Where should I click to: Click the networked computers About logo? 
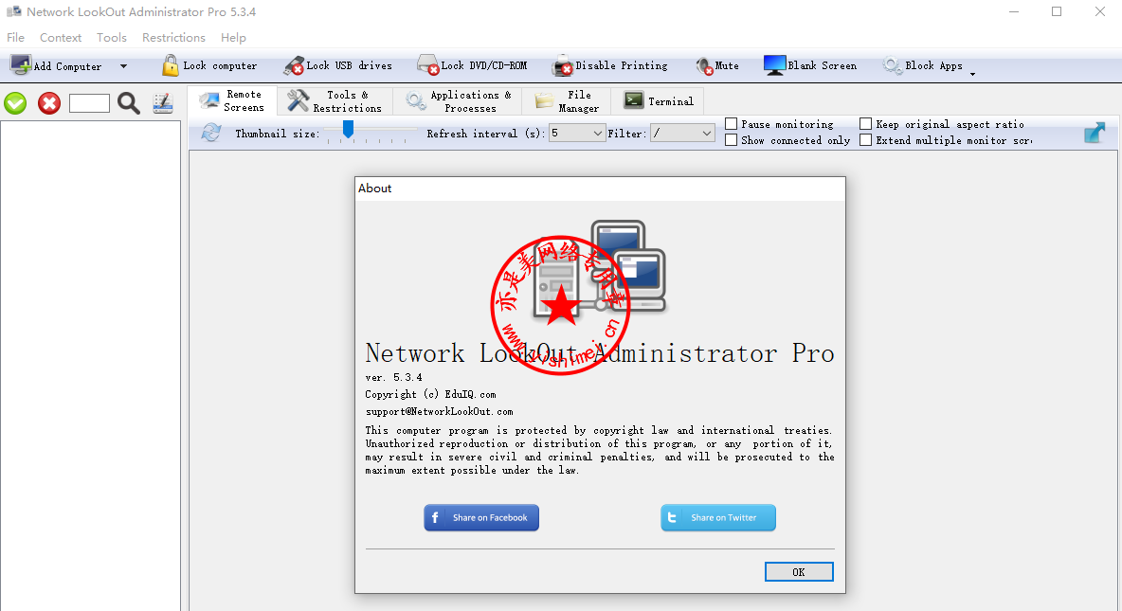pos(600,267)
